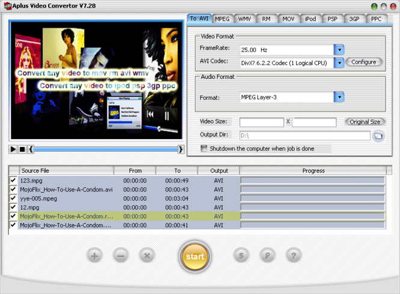Image resolution: width=400 pixels, height=294 pixels.
Task: Click the Configure codec button
Action: point(364,62)
